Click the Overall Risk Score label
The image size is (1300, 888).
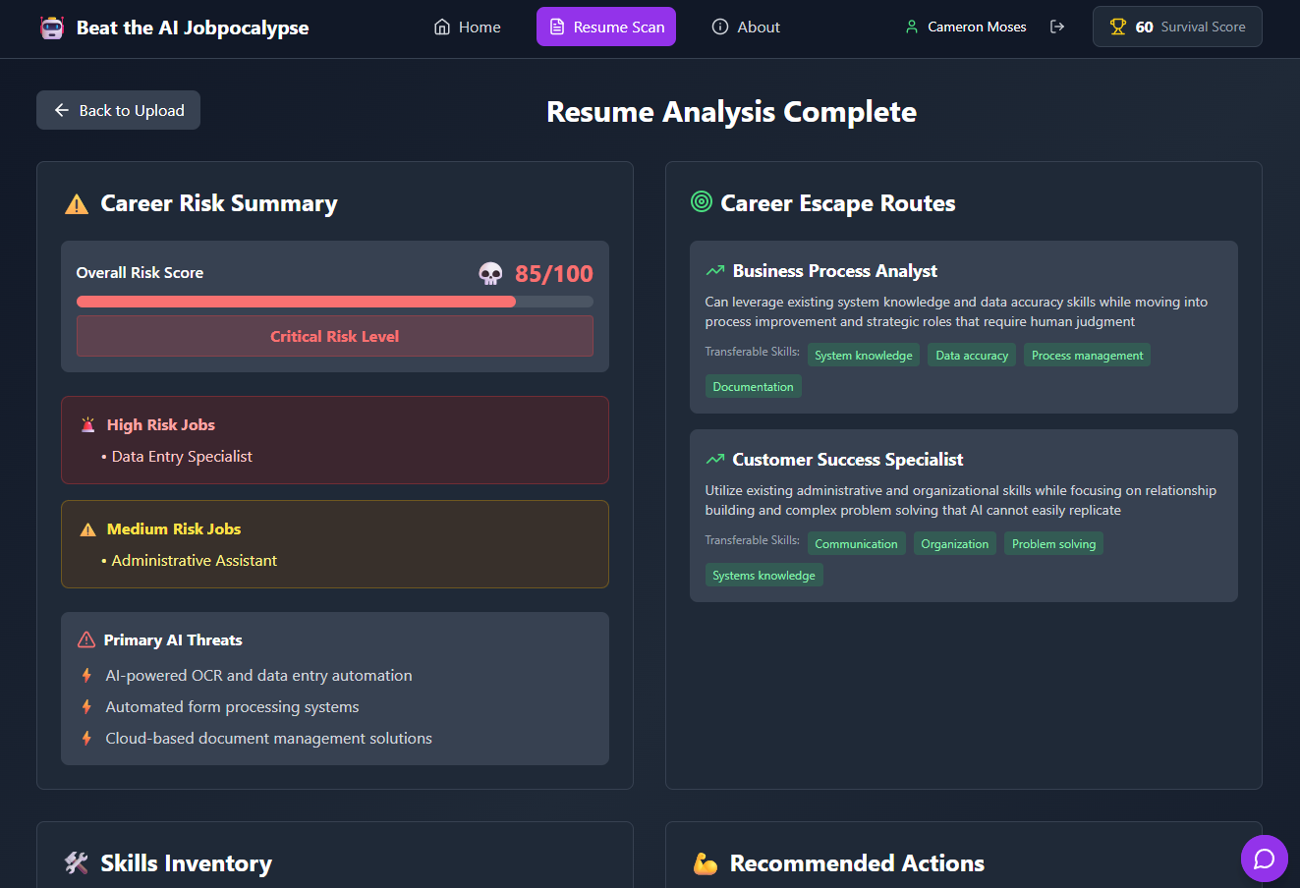coord(141,273)
